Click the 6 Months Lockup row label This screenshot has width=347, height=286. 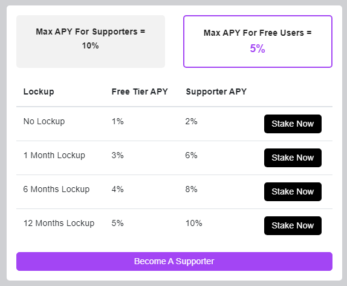point(56,189)
